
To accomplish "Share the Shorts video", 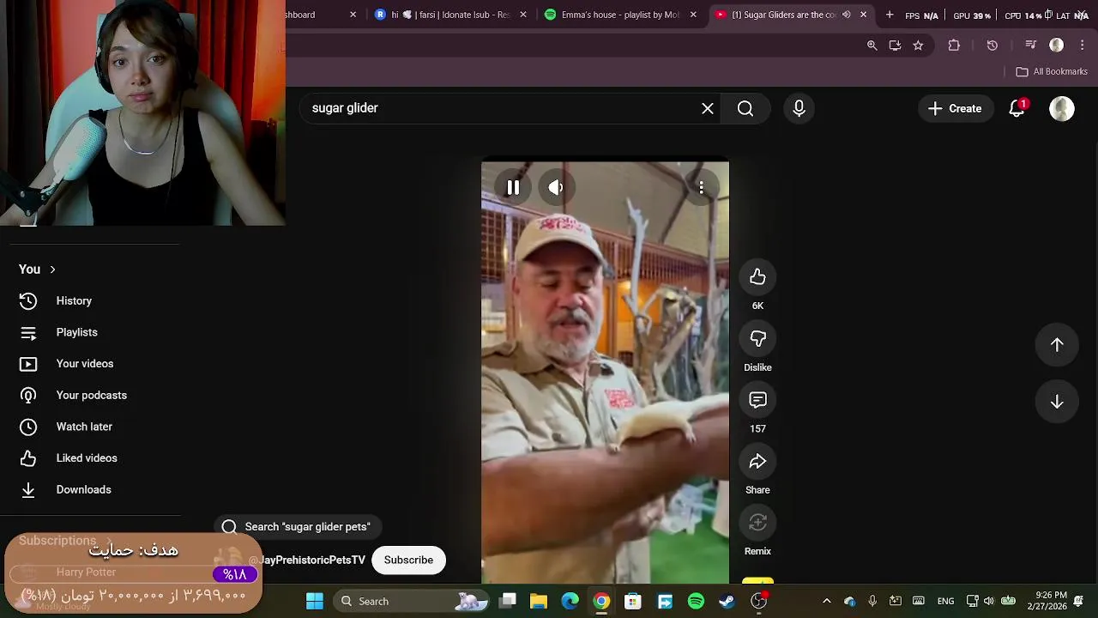I will (757, 462).
